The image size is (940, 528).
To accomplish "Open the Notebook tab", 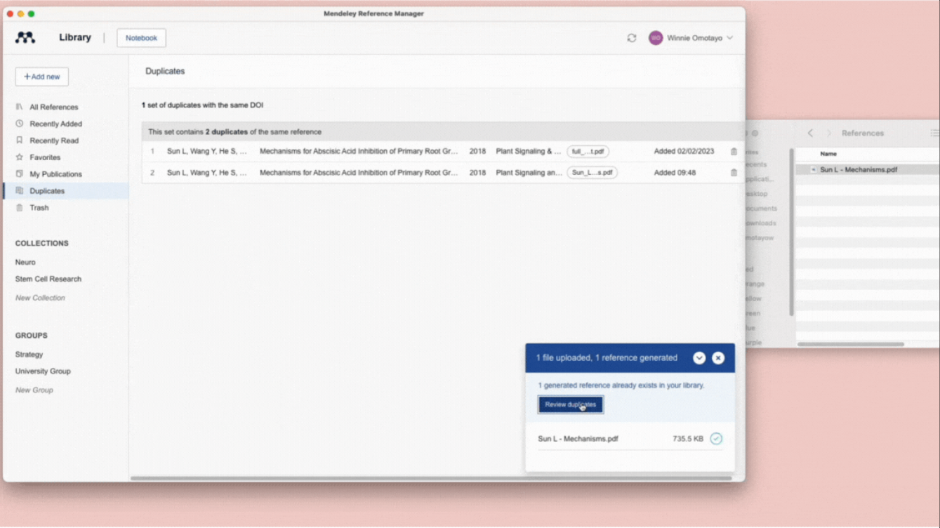I will pos(141,38).
